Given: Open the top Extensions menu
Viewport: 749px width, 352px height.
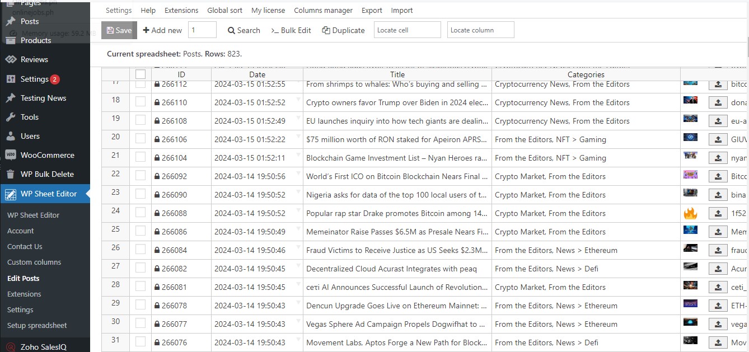Looking at the screenshot, I should tap(181, 10).
